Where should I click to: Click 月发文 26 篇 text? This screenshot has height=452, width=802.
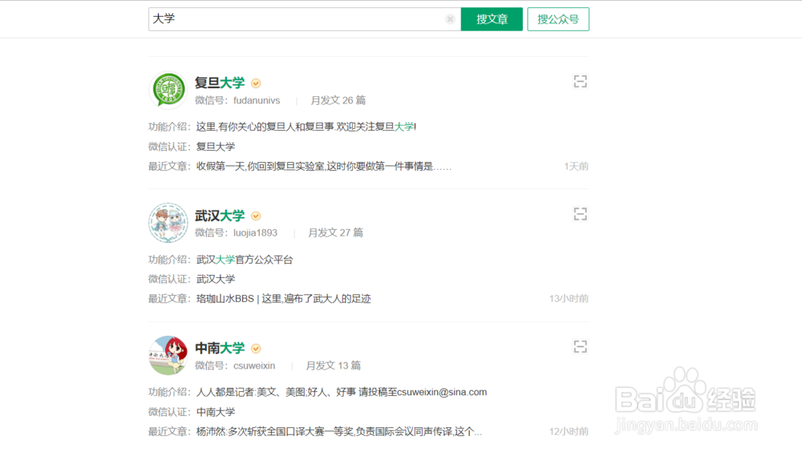(338, 100)
